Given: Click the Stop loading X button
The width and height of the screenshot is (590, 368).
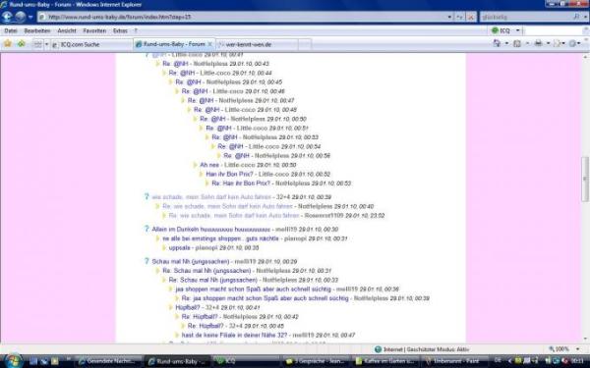Looking at the screenshot, I should 471,17.
